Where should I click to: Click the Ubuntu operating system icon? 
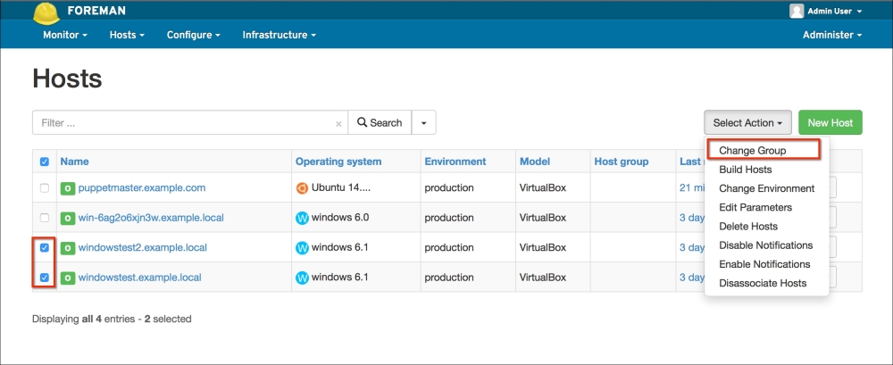click(x=303, y=188)
